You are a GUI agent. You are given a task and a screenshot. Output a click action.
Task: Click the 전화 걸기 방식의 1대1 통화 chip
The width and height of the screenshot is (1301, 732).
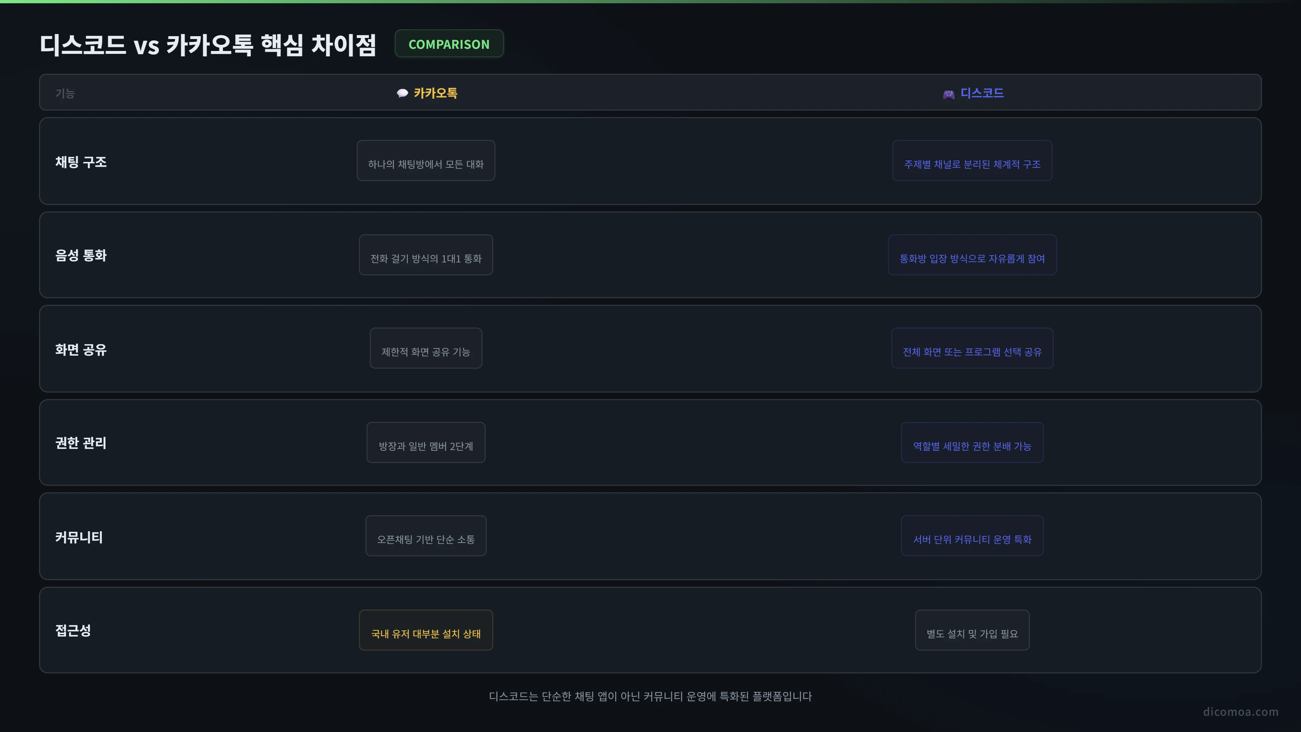426,255
